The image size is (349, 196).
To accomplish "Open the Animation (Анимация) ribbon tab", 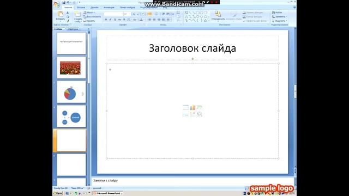I will point(109,8).
